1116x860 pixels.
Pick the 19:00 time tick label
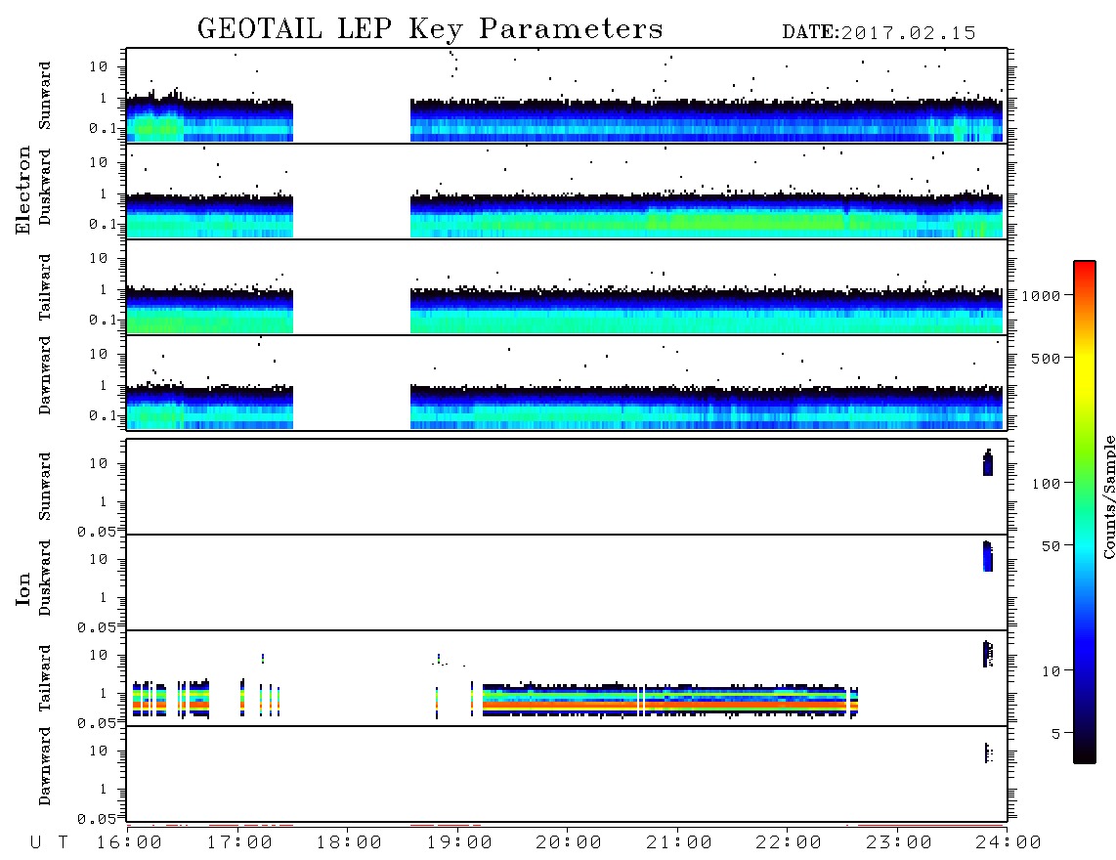click(x=459, y=843)
